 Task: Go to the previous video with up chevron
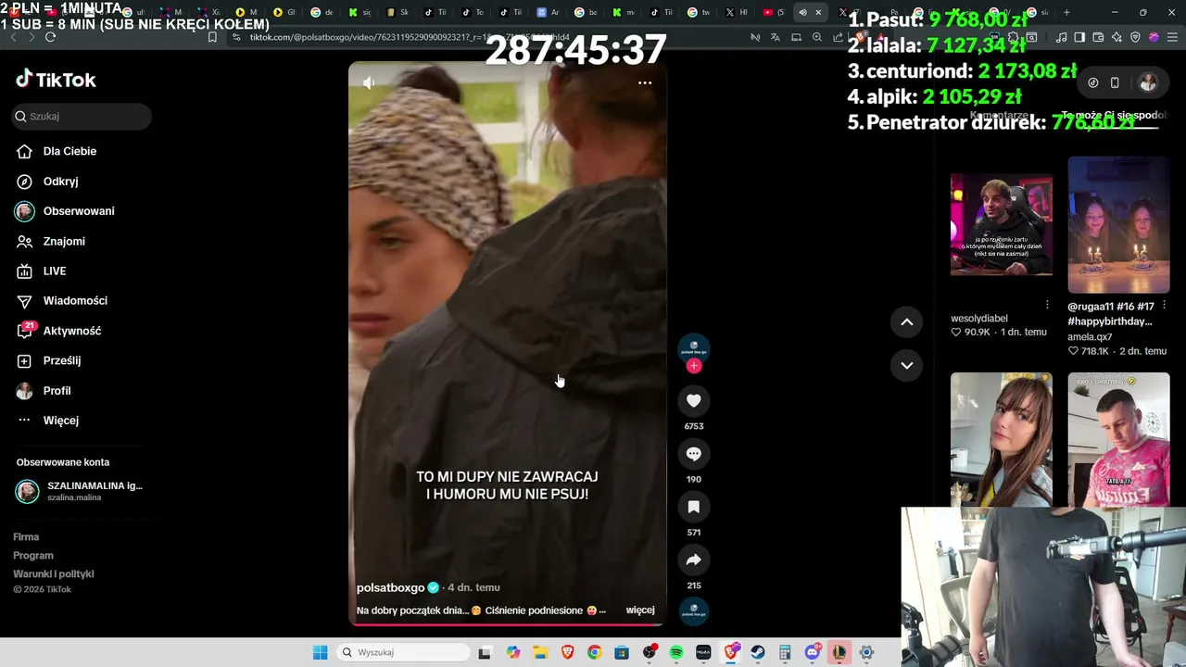(x=907, y=322)
